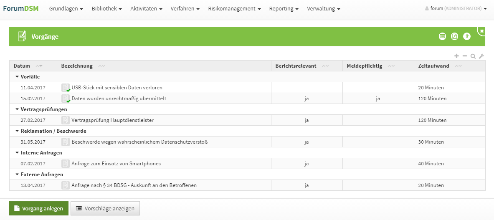
Task: Open the Risikomanagement menu
Action: point(234,8)
